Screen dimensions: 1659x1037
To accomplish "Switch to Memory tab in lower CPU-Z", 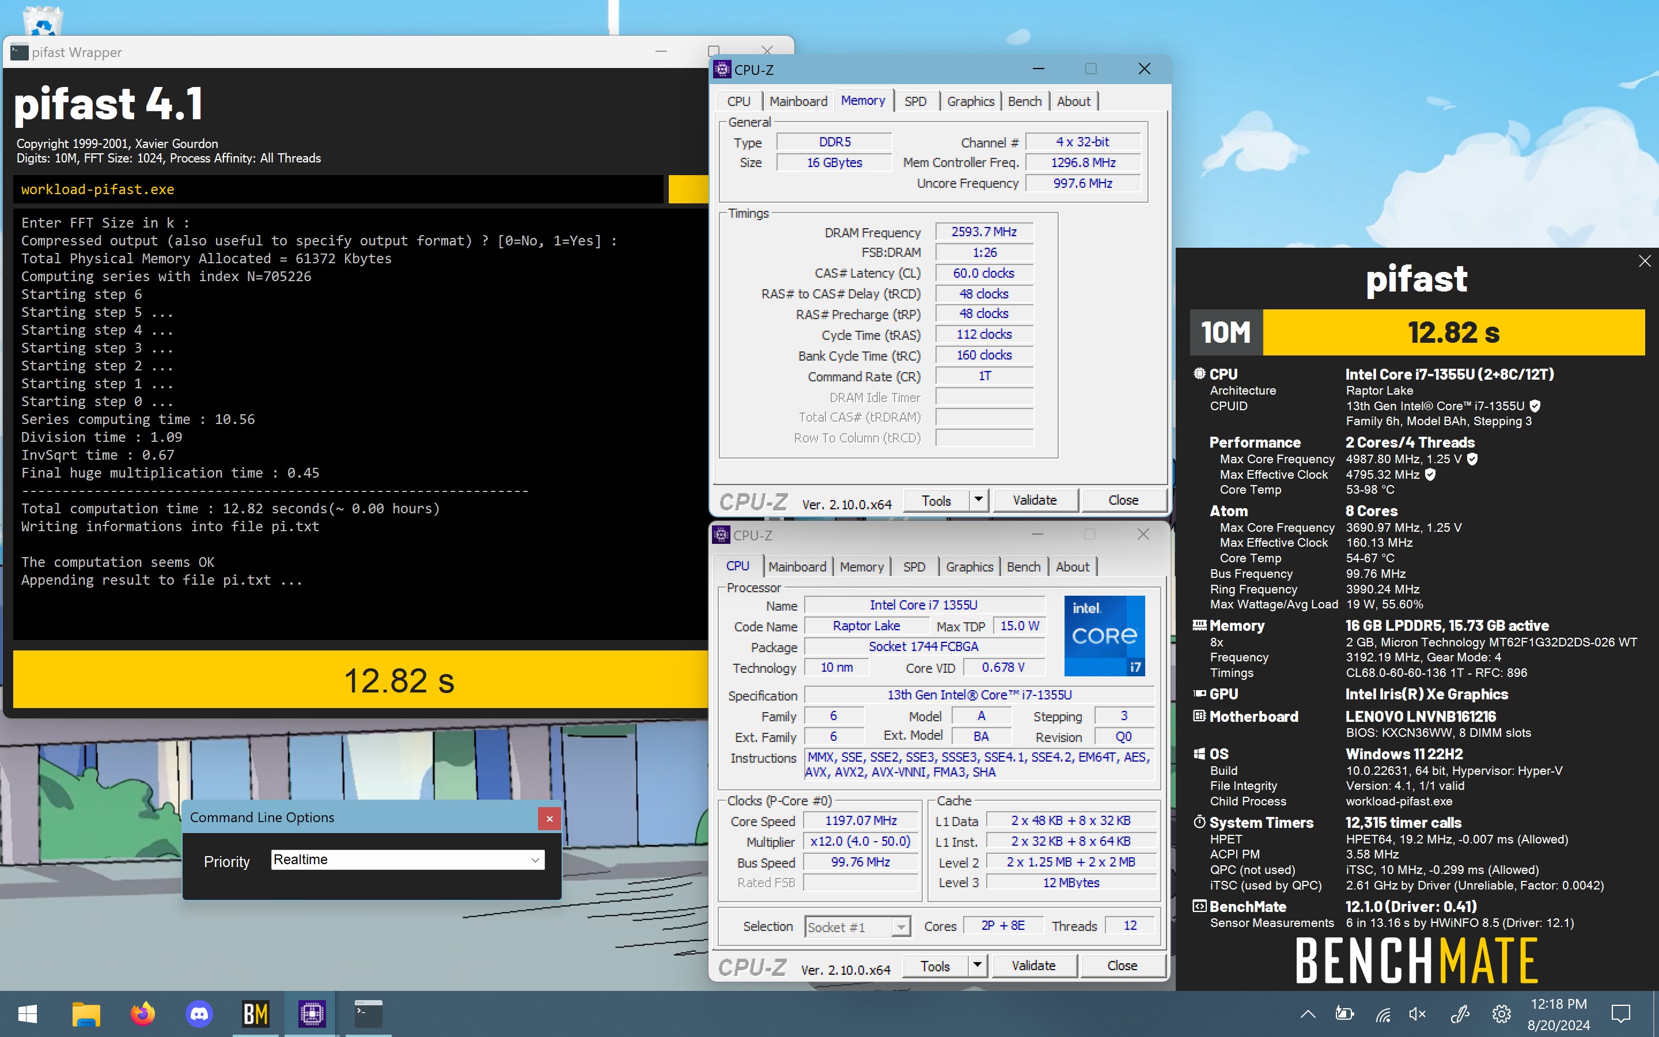I will click(x=862, y=567).
